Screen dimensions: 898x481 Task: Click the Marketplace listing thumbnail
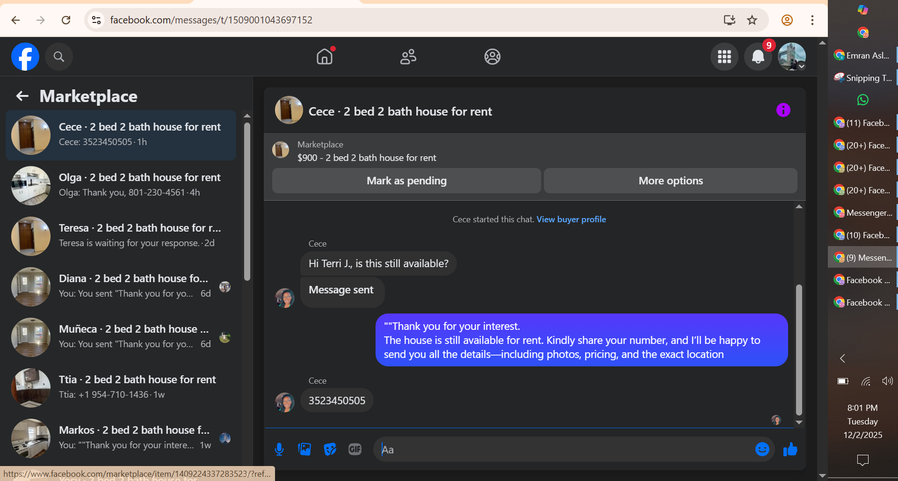coord(281,150)
